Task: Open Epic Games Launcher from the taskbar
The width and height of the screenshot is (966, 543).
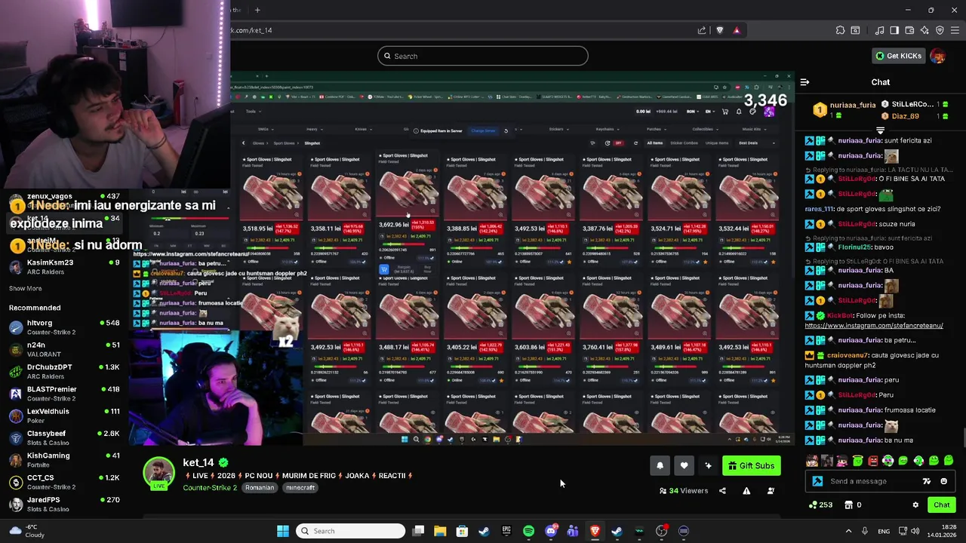Action: tap(506, 531)
